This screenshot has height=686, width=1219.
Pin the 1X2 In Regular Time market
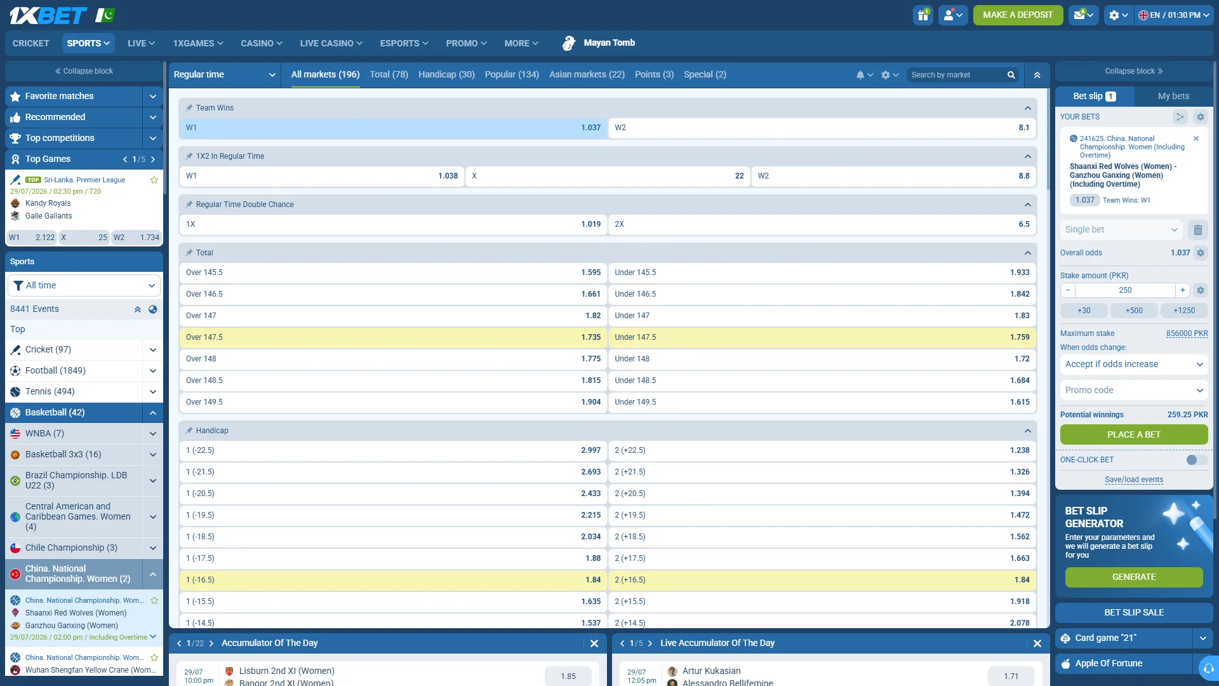189,156
